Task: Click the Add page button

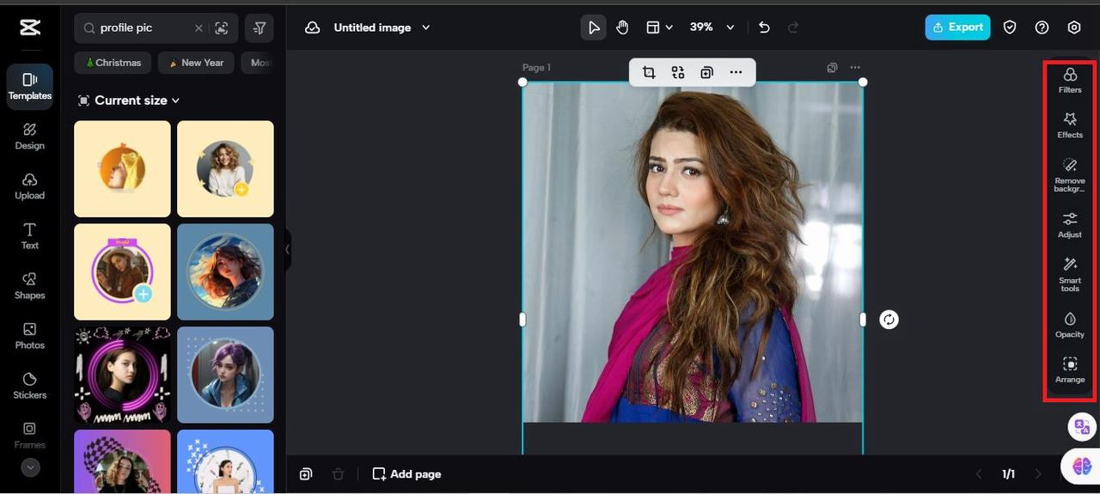Action: pos(406,474)
